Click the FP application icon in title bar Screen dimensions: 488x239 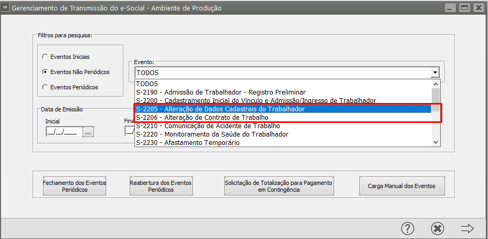[5, 8]
